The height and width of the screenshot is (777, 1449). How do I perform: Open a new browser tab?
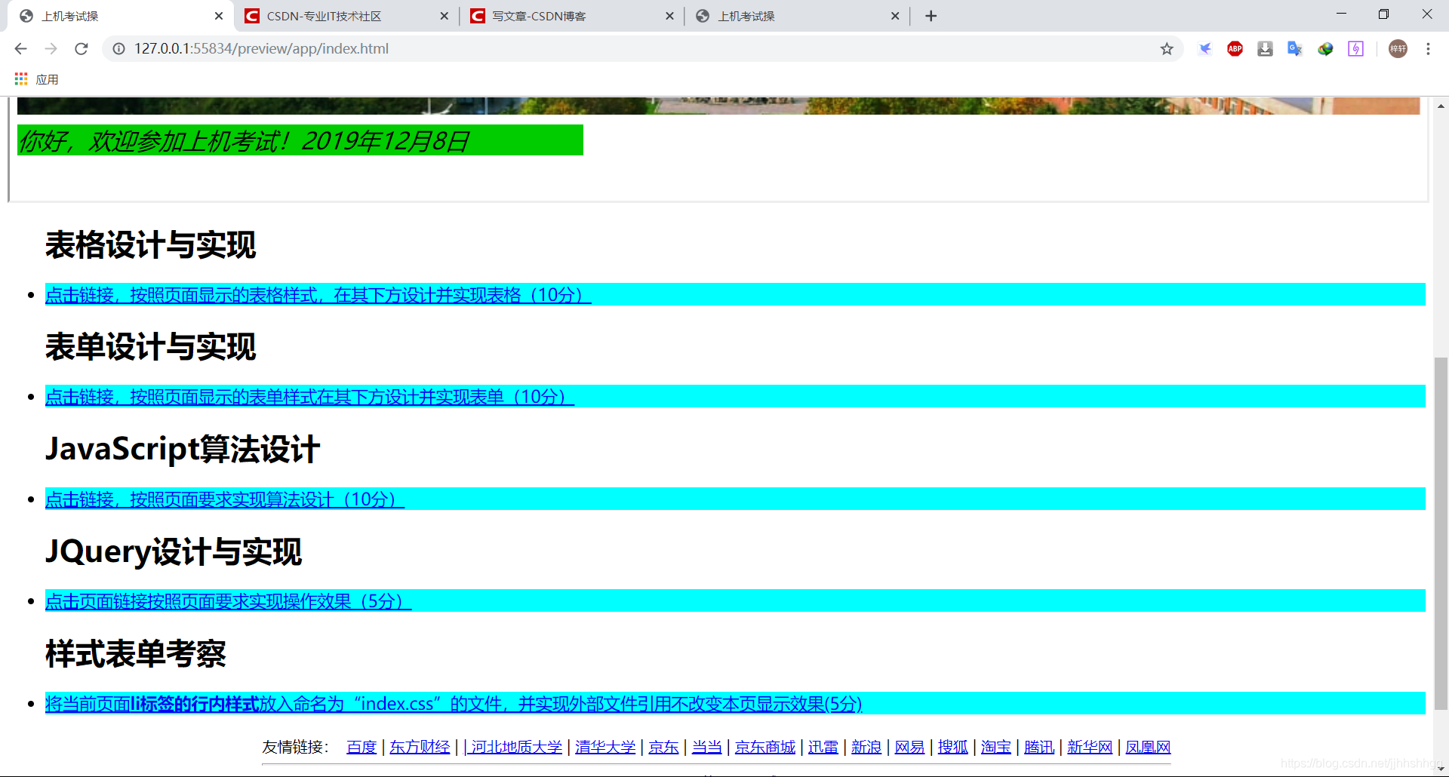[x=931, y=16]
